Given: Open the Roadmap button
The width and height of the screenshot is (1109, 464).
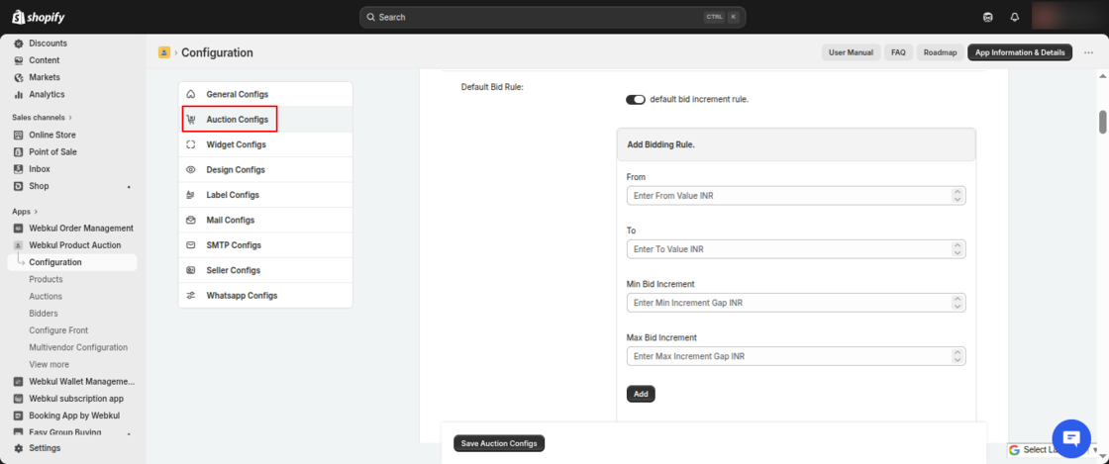Looking at the screenshot, I should [940, 52].
